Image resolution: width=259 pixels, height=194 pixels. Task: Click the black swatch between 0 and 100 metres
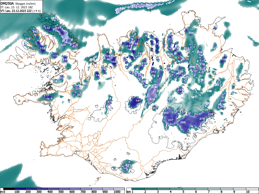(x=9, y=189)
